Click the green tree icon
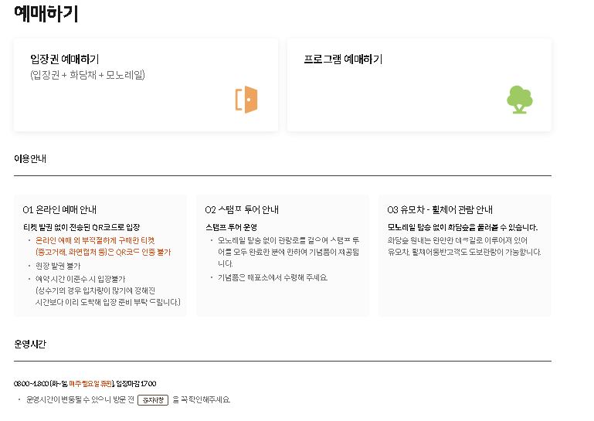Viewport: 594px width, 421px height. 520,100
